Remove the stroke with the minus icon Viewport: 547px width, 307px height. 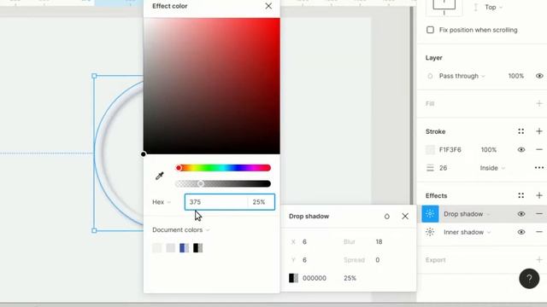[539, 150]
